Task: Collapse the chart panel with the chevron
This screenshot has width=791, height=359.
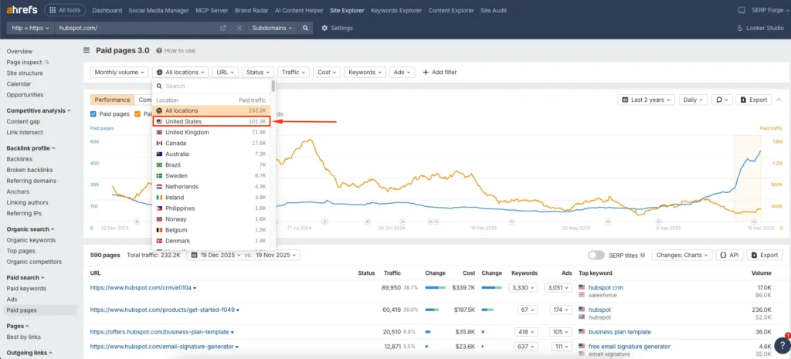Action: pos(779,100)
